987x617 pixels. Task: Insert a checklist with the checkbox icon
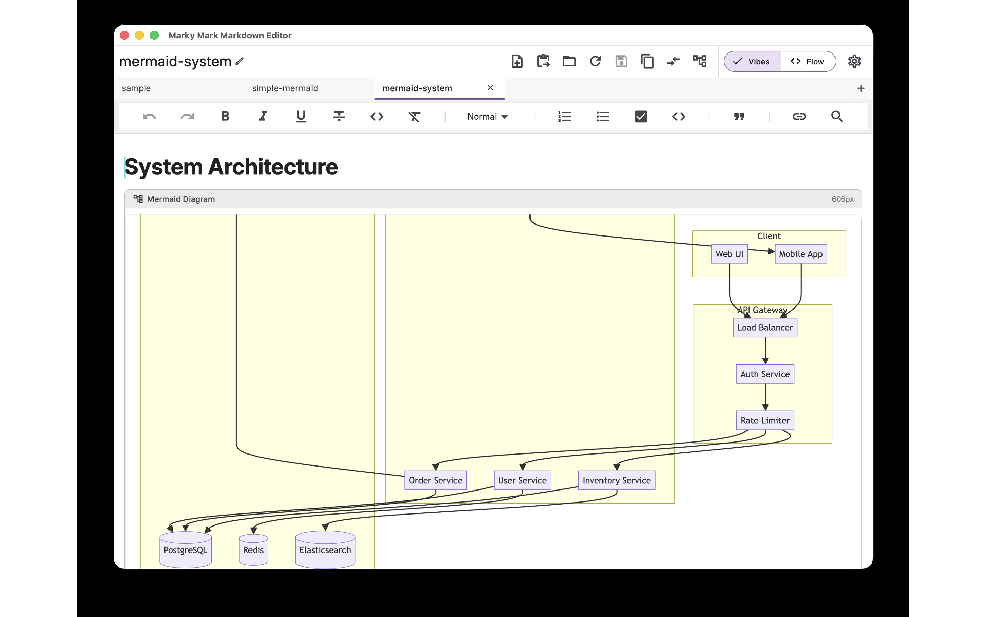pos(641,117)
